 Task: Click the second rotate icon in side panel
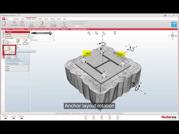click(x=17, y=48)
